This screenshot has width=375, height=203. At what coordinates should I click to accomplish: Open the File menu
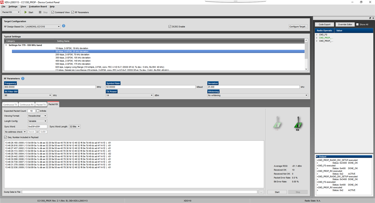click(x=3, y=6)
